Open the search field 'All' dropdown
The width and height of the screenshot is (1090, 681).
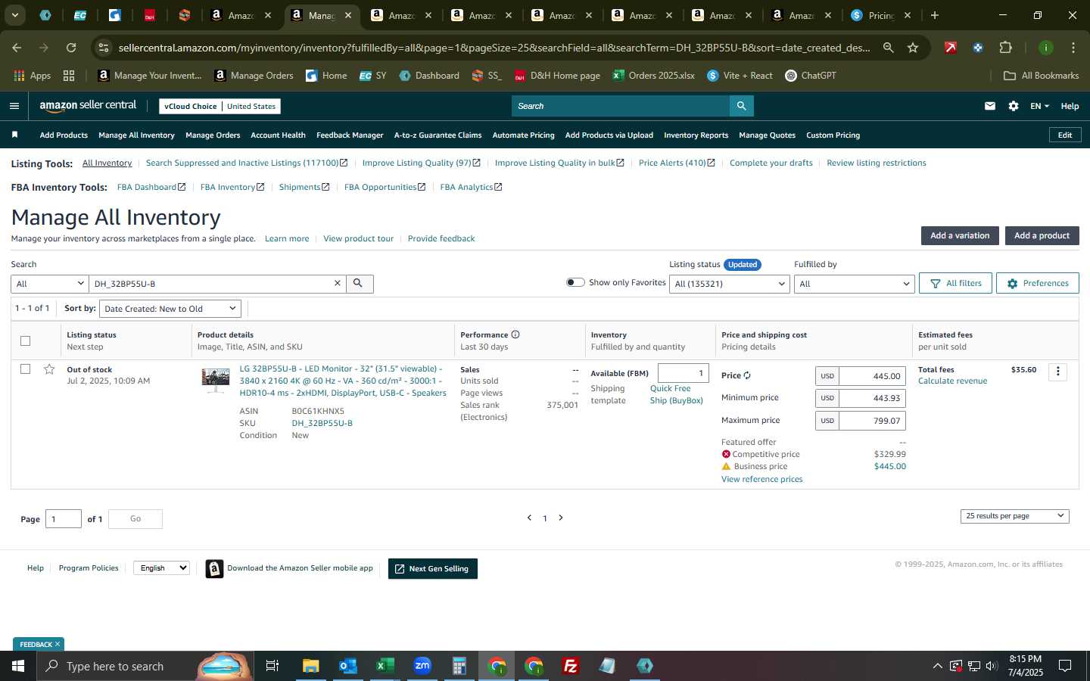tap(50, 284)
